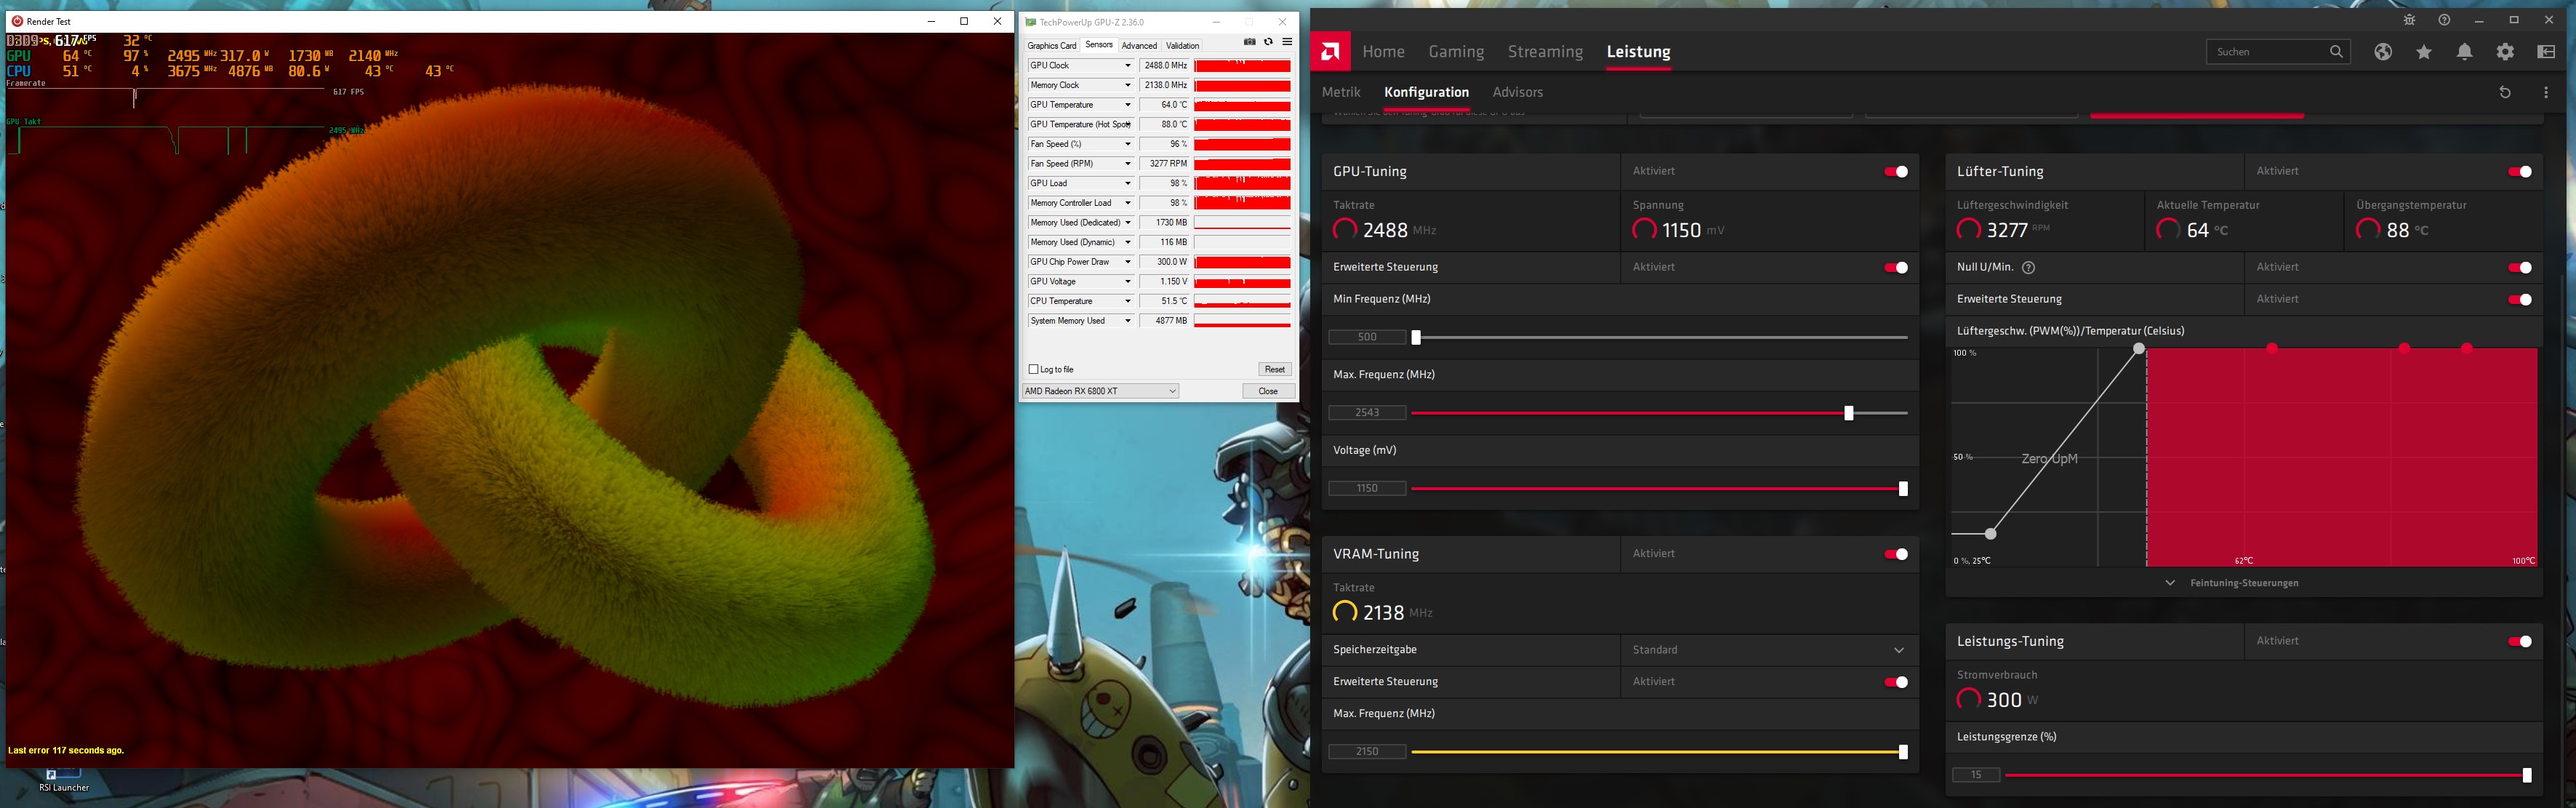
Task: Toggle the GPU-Tuning switch
Action: click(x=1895, y=172)
